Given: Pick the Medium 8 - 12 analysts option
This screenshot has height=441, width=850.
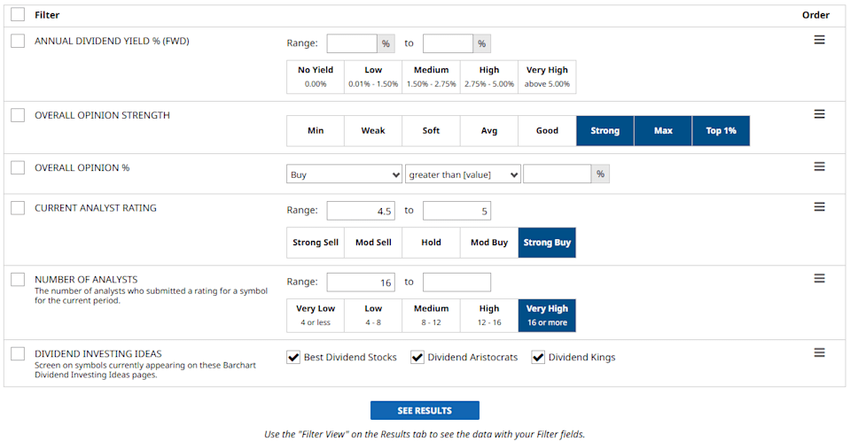Looking at the screenshot, I should pyautogui.click(x=431, y=315).
